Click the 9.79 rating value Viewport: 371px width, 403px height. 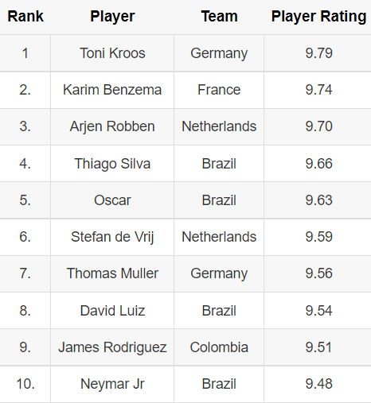(318, 53)
